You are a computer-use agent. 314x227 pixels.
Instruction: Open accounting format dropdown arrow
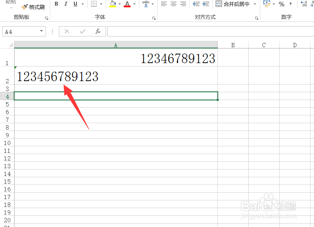coord(274,4)
